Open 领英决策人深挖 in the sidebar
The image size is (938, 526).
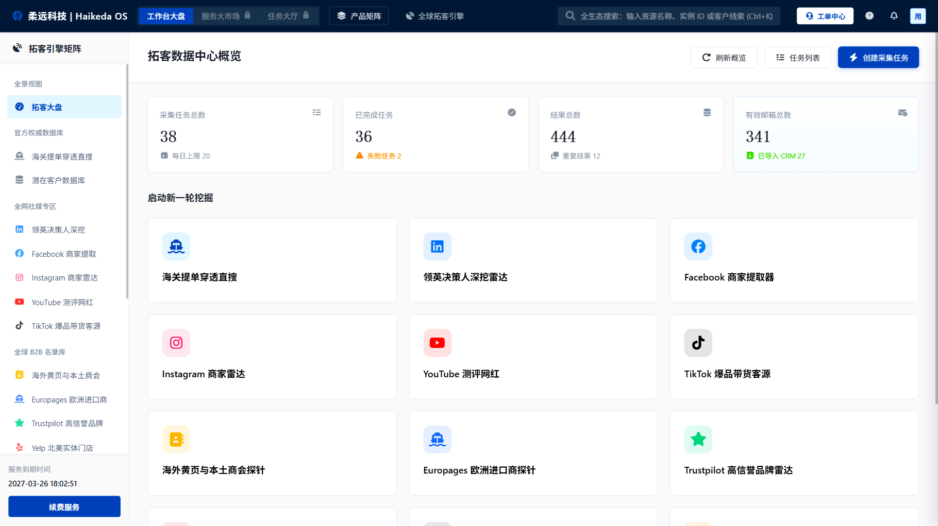click(x=64, y=230)
